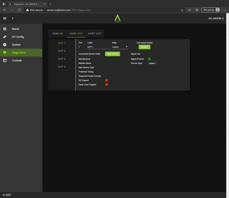Viewport: 229px width, 198px height.
Task: Select the HDMI OUT tab
Action: (x=76, y=33)
